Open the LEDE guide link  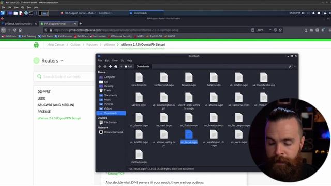(x=41, y=99)
